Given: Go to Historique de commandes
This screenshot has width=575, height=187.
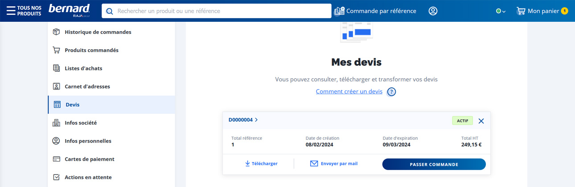Looking at the screenshot, I should pyautogui.click(x=98, y=32).
